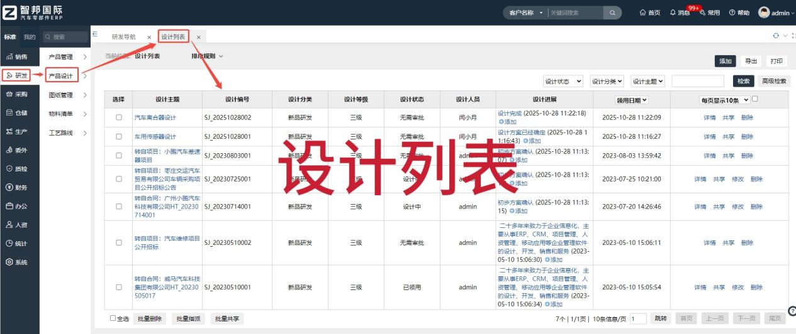Open the 仓储 module in the sidebar
The image size is (796, 334).
(17, 113)
